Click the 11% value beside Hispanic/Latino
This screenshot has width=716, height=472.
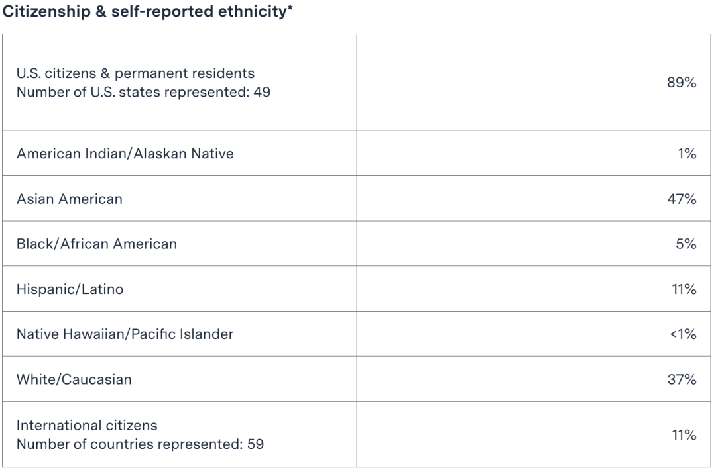tap(684, 289)
